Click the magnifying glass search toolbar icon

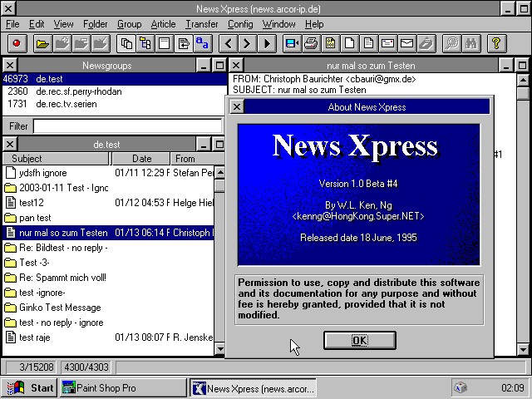(x=451, y=43)
